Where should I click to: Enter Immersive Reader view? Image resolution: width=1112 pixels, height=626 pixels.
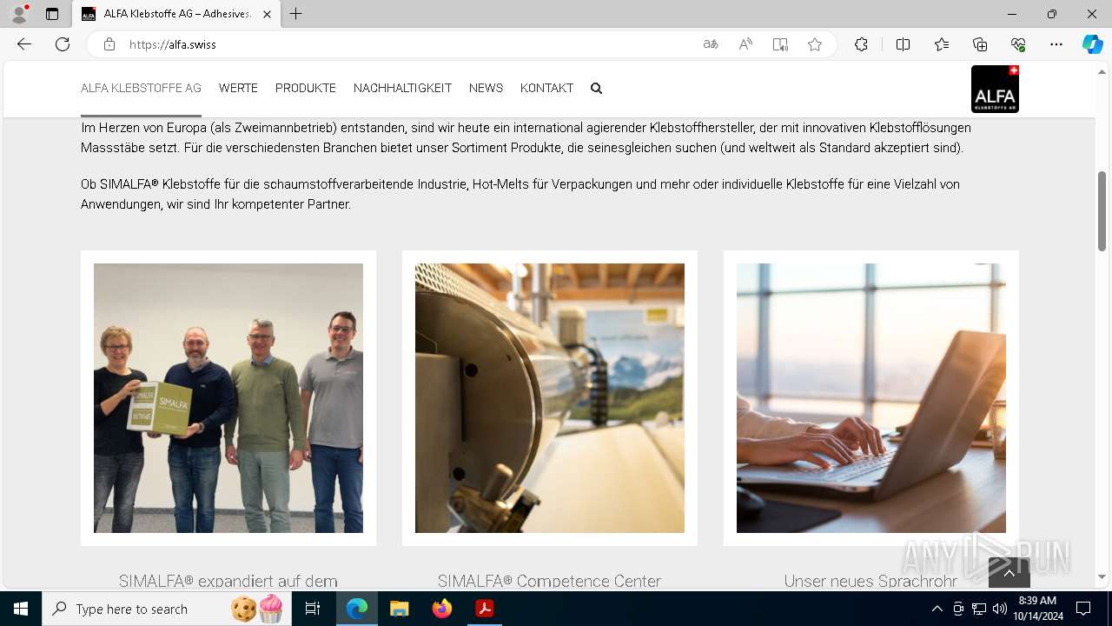780,44
